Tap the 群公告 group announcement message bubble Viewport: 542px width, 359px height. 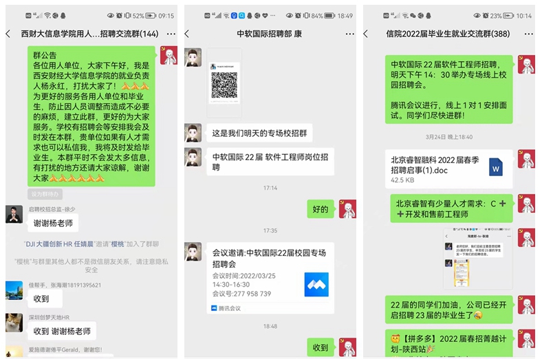click(x=91, y=116)
